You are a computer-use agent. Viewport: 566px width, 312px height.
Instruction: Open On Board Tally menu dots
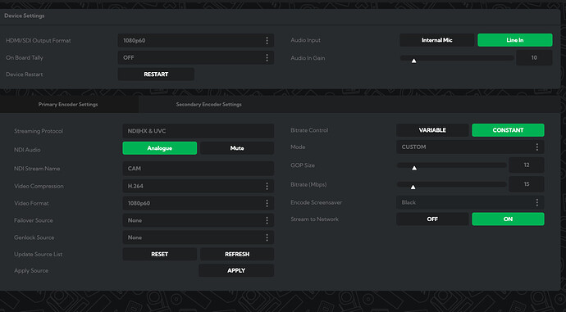coord(267,57)
